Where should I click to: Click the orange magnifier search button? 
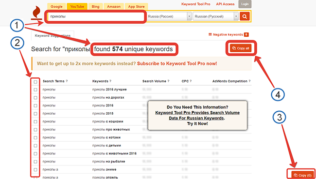click(245, 16)
